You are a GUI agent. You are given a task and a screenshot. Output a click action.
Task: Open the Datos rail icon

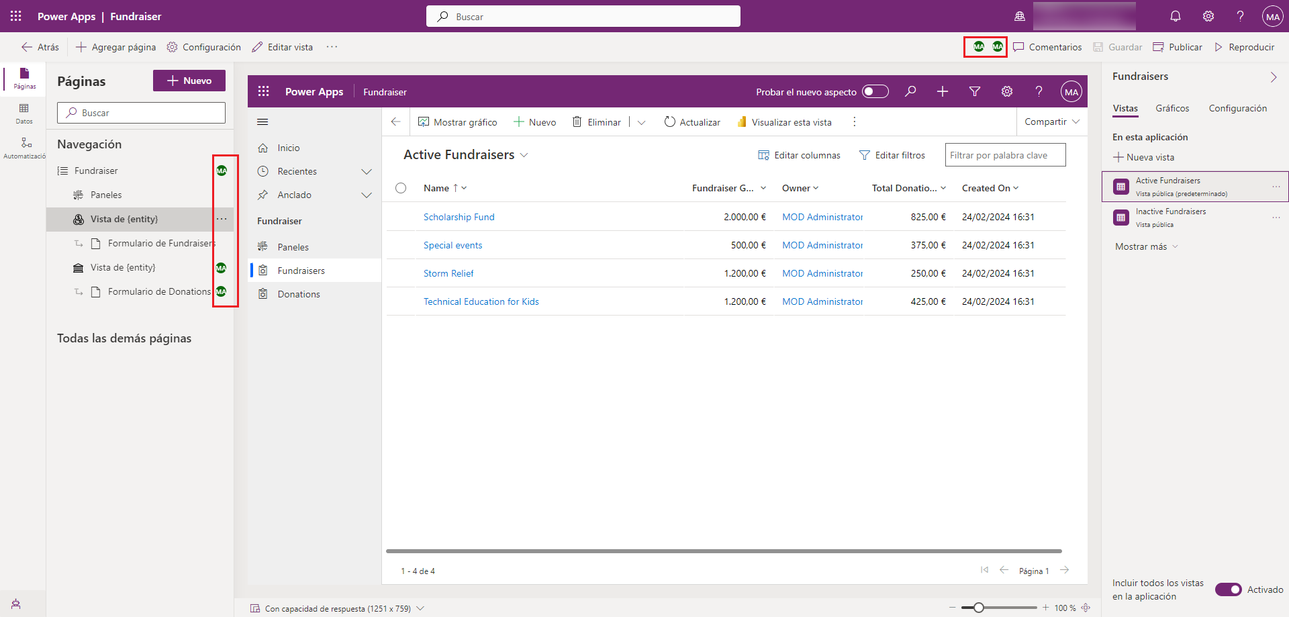pos(24,113)
